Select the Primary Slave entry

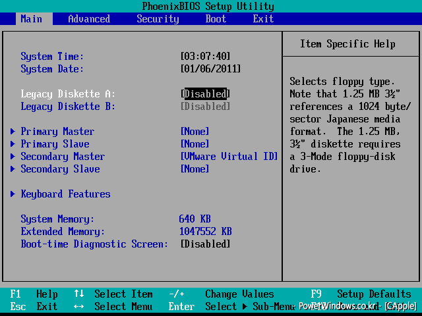coord(55,144)
